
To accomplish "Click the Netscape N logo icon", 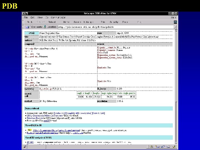I will [175, 22].
